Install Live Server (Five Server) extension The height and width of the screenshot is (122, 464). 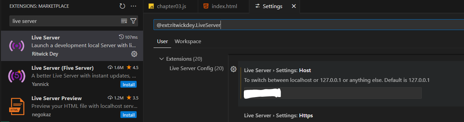click(129, 85)
